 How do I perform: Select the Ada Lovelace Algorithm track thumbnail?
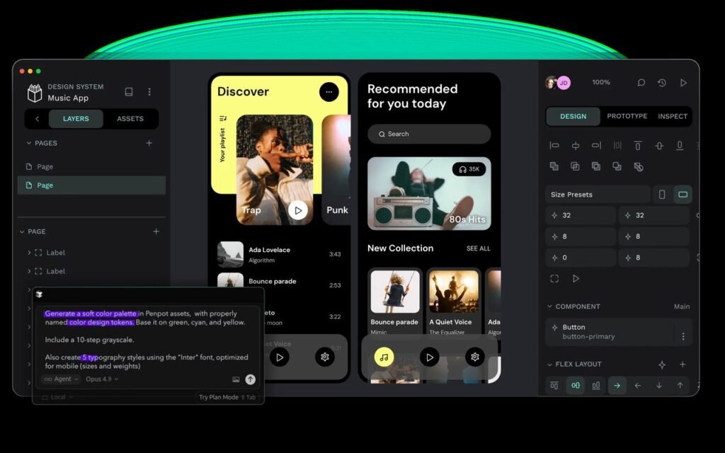click(230, 254)
